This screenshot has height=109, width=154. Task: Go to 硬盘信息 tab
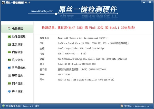point(17,76)
